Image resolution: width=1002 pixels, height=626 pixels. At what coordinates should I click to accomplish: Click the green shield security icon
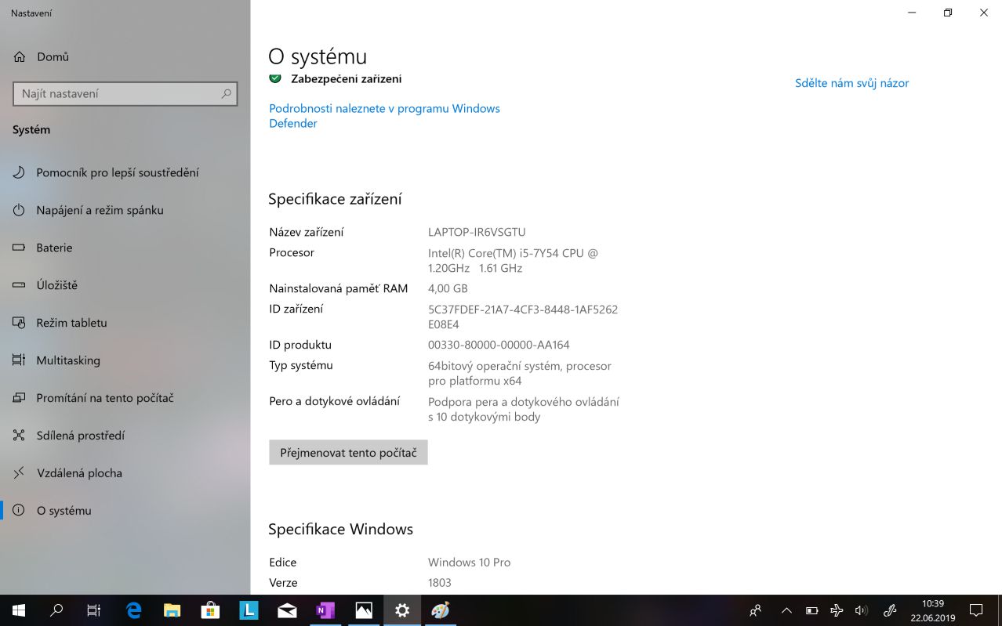pyautogui.click(x=275, y=78)
